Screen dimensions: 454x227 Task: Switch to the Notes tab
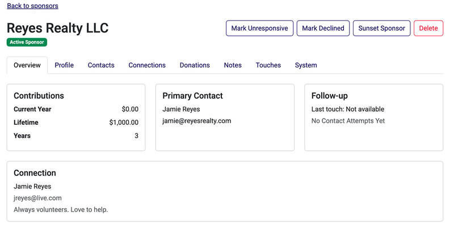233,65
